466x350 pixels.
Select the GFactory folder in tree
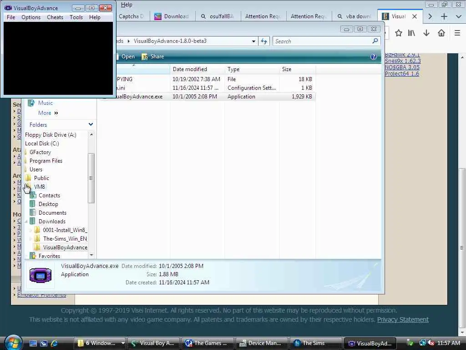point(40,152)
